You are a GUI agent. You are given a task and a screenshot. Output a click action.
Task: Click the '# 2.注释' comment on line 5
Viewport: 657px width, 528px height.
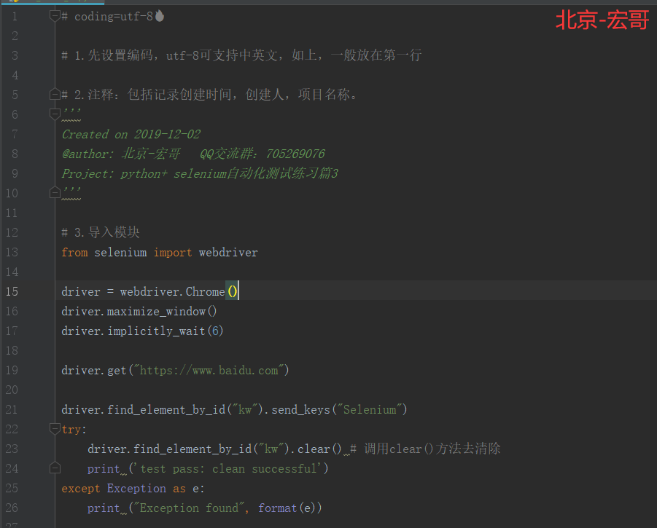tap(209, 95)
